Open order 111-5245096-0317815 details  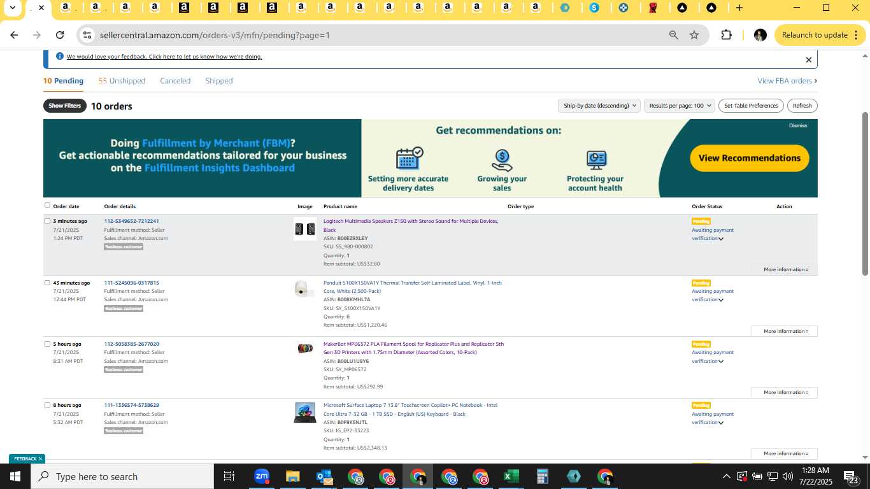132,283
